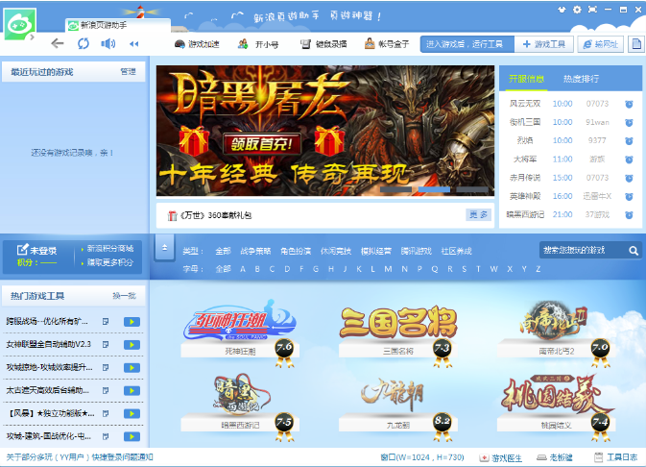Click the blank page icon in toolbar
Viewport: 646px width, 467px height.
[636, 44]
